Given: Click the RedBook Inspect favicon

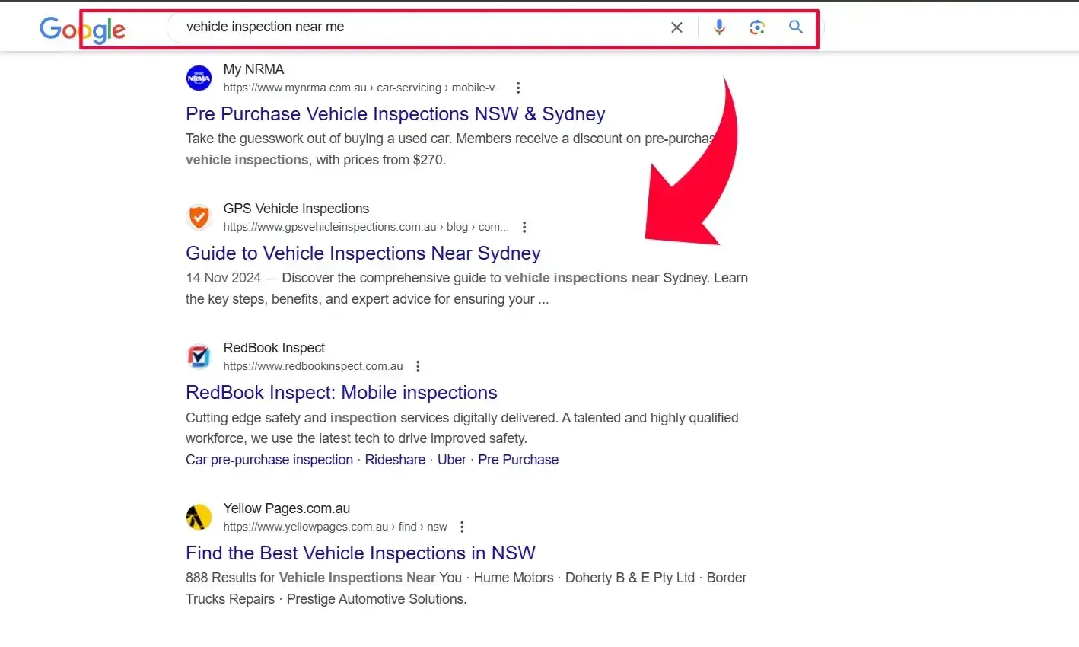Looking at the screenshot, I should coord(199,356).
